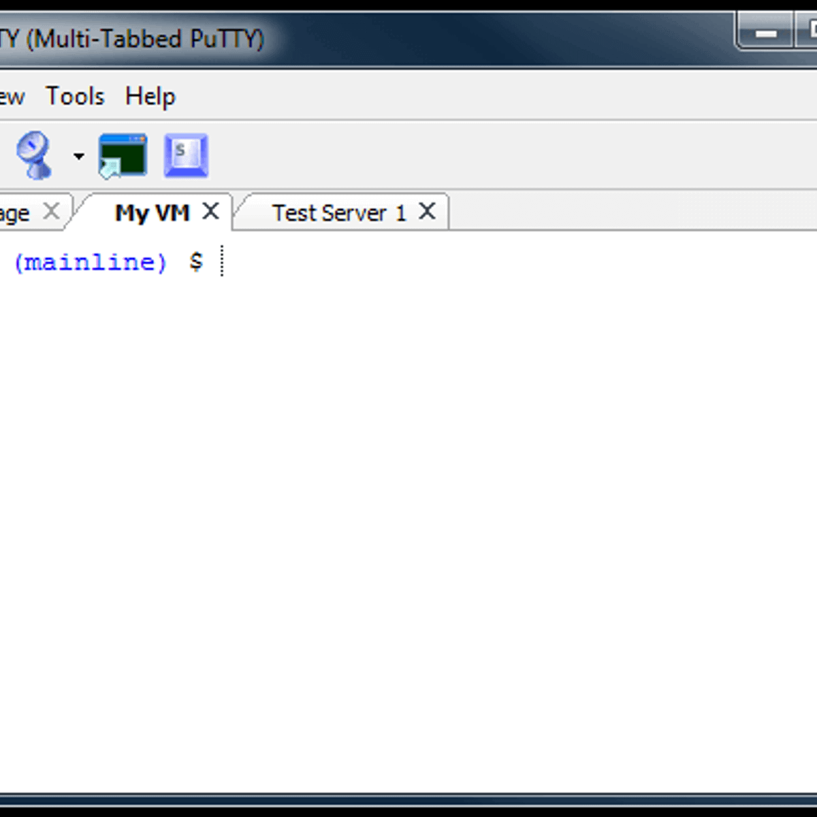This screenshot has width=817, height=817.
Task: Close the Test Server 1 tab
Action: 427,212
